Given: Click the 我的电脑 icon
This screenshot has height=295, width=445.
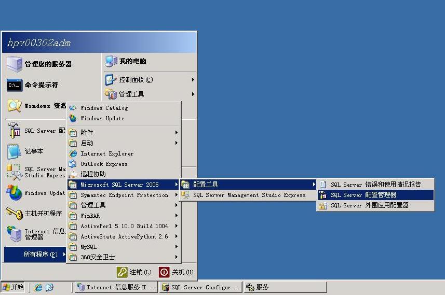Looking at the screenshot, I should pyautogui.click(x=111, y=61).
